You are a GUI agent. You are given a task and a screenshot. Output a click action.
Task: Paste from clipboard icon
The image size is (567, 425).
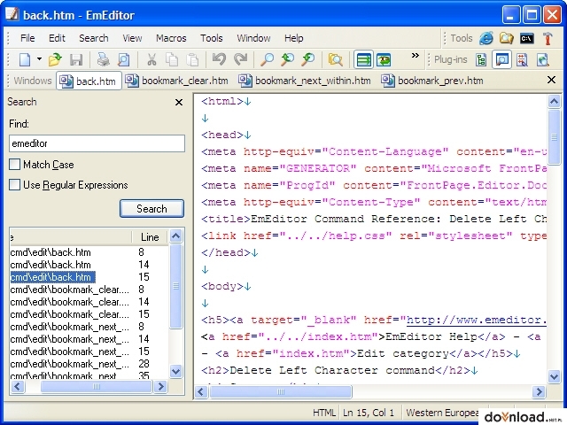coord(192,59)
